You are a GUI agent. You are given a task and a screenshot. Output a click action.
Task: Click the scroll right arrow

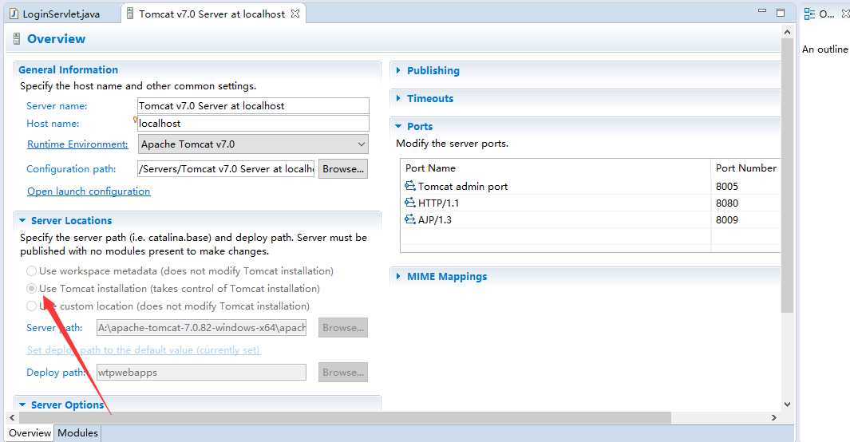point(774,417)
